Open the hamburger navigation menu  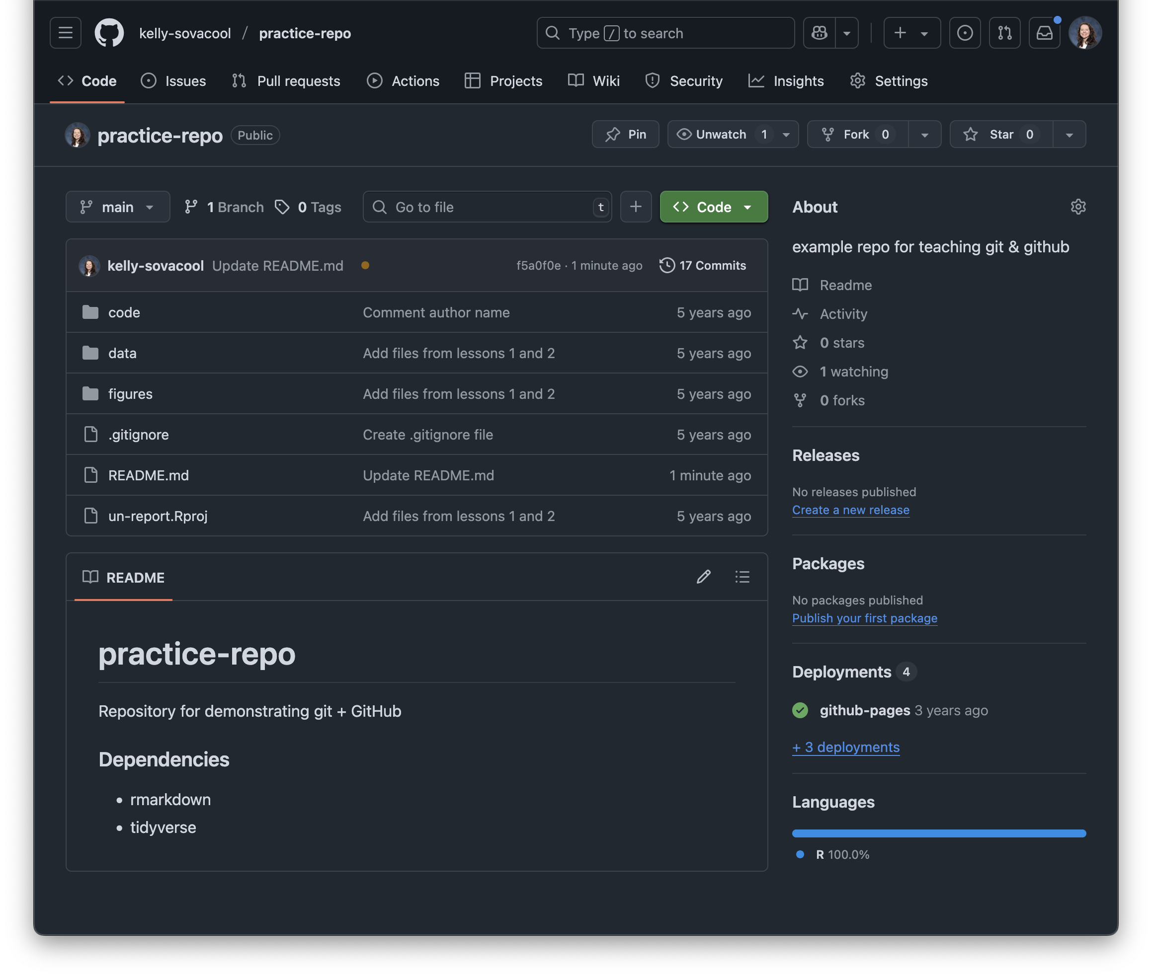66,33
